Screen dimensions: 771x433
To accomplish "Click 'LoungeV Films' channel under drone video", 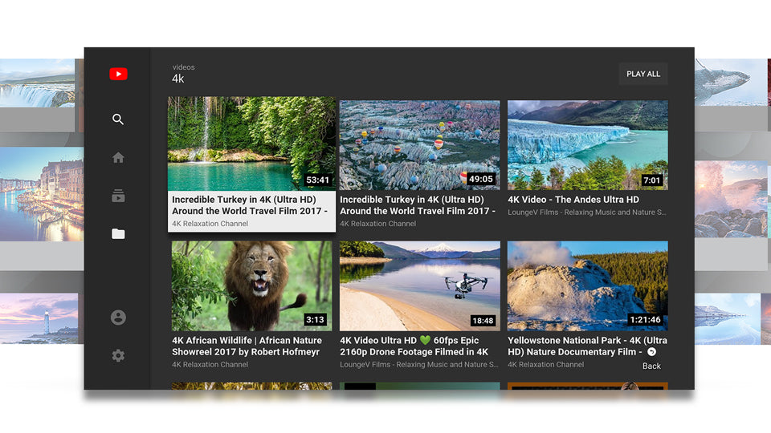I will click(x=419, y=364).
